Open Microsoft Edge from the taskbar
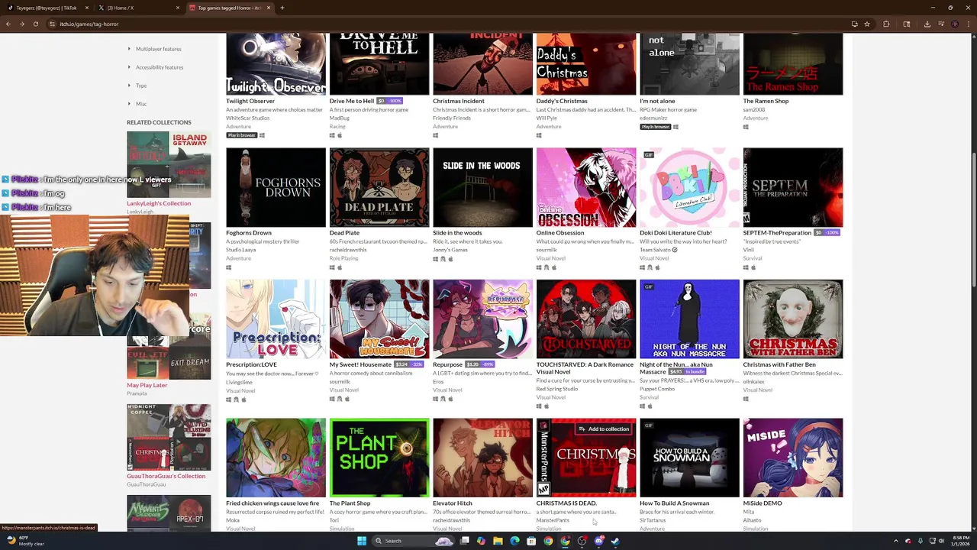Image resolution: width=977 pixels, height=550 pixels. point(514,541)
